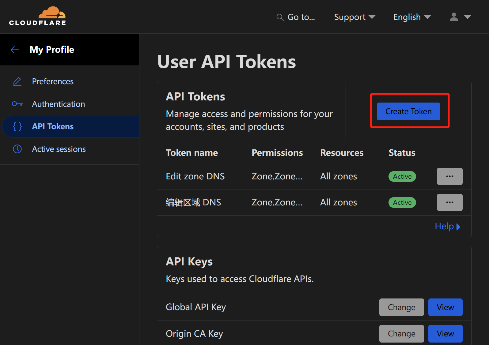Click the arrow icon next to Help
489x345 pixels.
[458, 227]
